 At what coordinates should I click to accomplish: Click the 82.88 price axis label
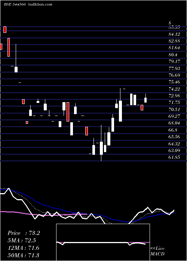[x=174, y=41]
